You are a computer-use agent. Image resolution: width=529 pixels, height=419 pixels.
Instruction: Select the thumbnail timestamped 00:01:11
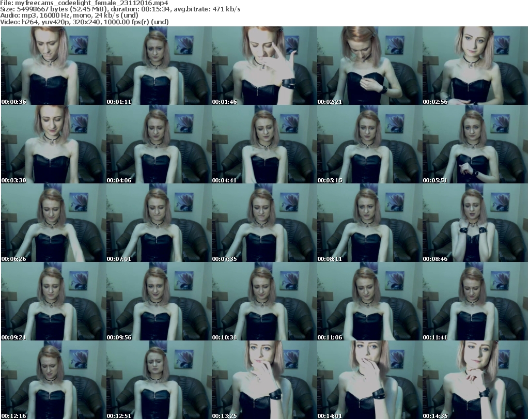pos(159,66)
